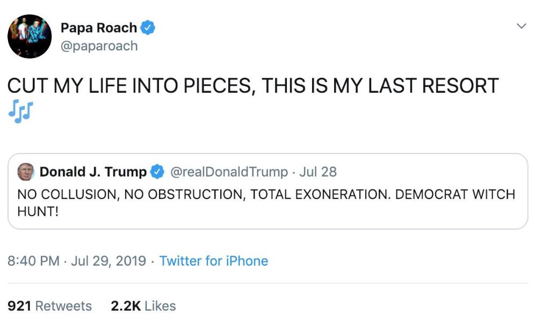Image resolution: width=535 pixels, height=323 pixels.
Task: Open the @realDonaldTrump handle
Action: click(229, 172)
